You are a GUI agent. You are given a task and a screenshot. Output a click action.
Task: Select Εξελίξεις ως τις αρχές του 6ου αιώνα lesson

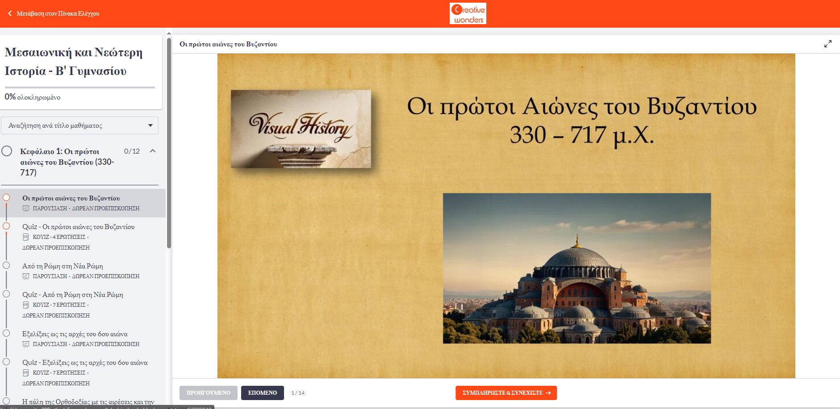75,334
